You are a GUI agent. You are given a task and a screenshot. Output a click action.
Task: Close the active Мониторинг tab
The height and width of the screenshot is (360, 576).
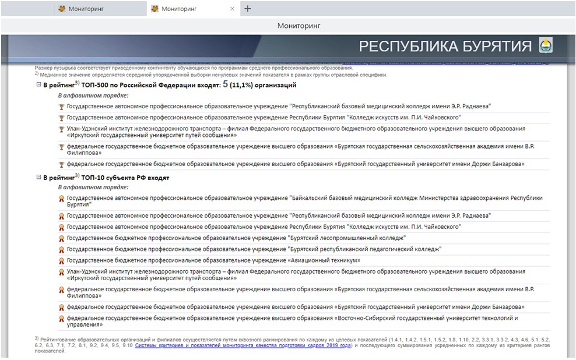pyautogui.click(x=232, y=9)
